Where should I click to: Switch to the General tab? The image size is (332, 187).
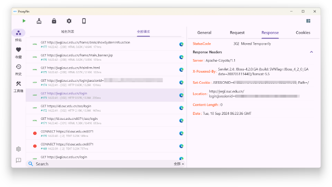pyautogui.click(x=204, y=33)
